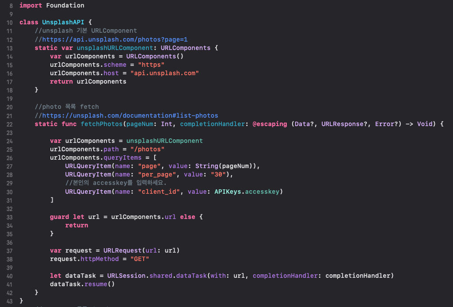Click the URLRequest initializer
The image size is (453, 307).
(x=122, y=251)
